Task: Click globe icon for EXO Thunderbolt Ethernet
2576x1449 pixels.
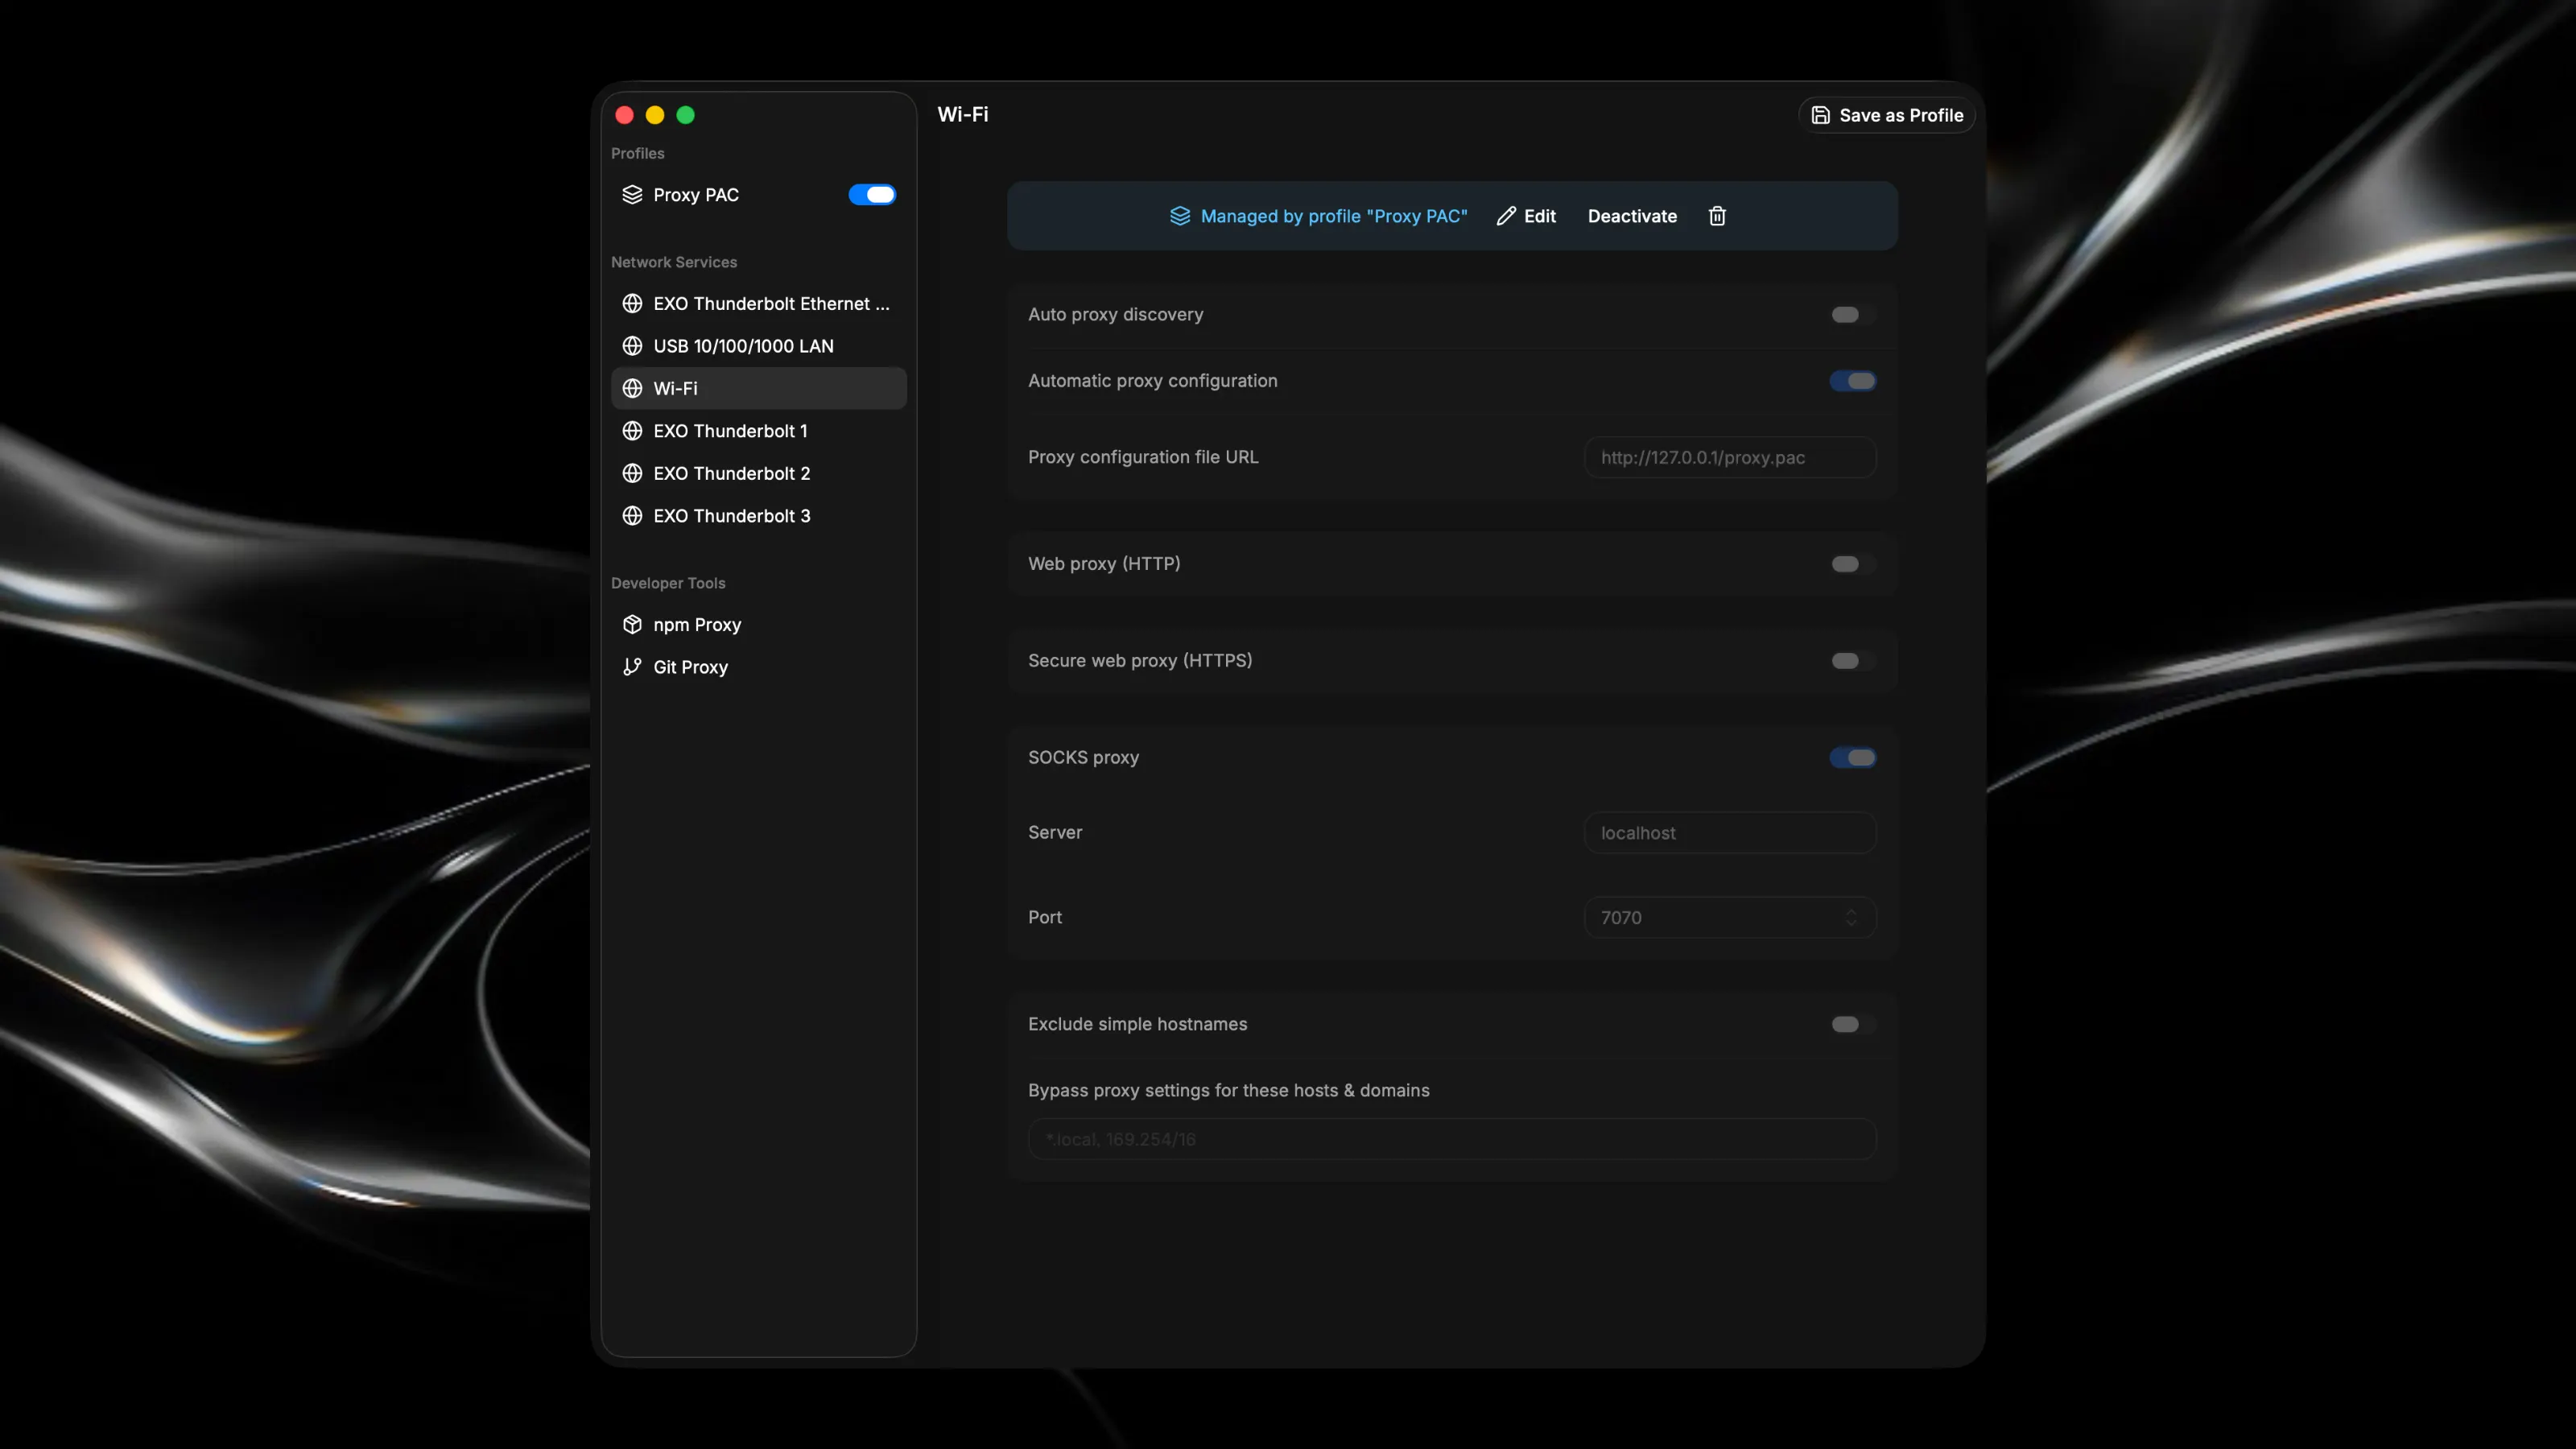Action: pos(632,304)
